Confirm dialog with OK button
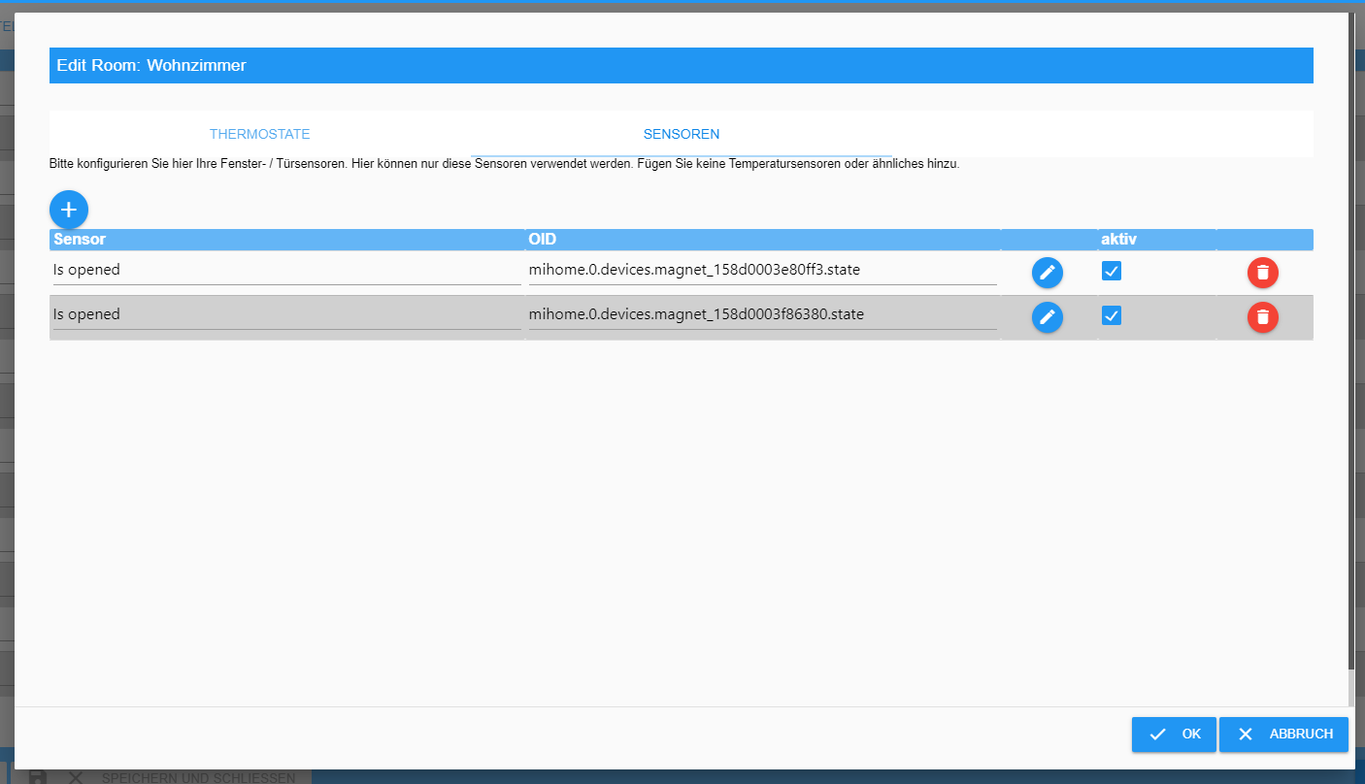The height and width of the screenshot is (784, 1365). click(1174, 735)
